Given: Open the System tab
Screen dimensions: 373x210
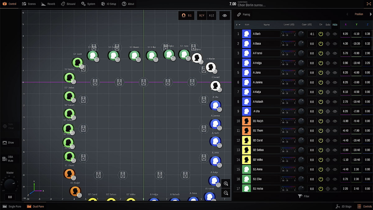Looking at the screenshot, I should (88, 4).
